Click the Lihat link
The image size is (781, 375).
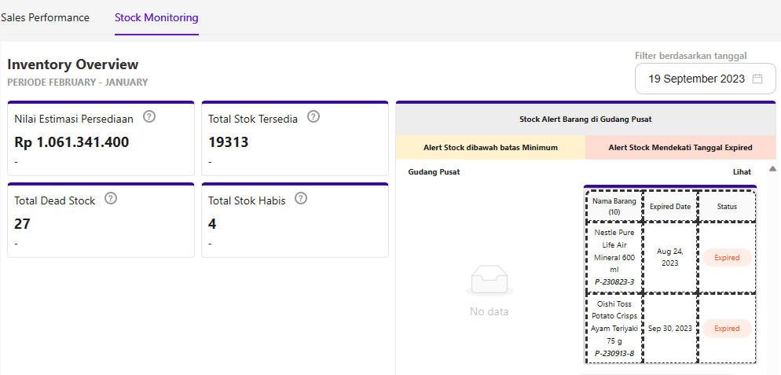(742, 171)
